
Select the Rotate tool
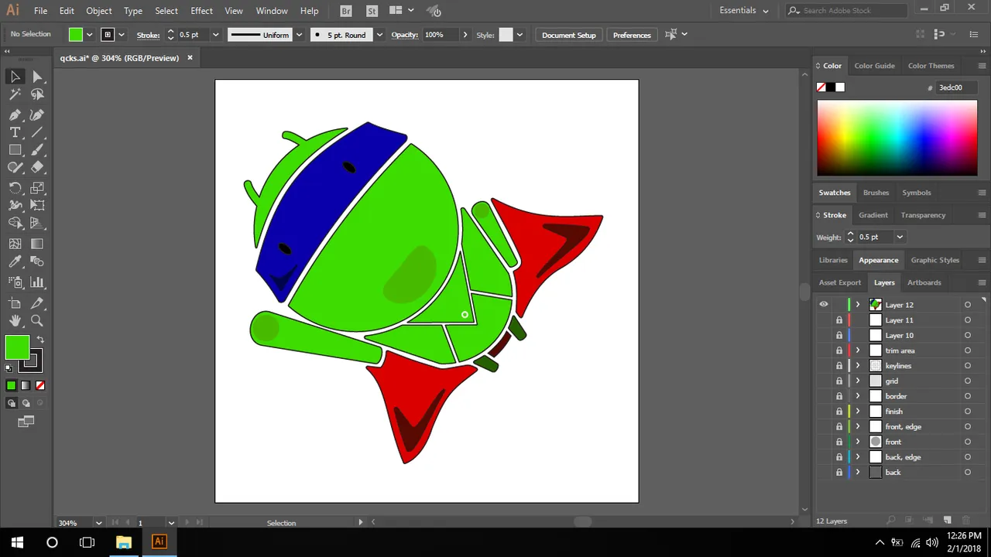[x=15, y=188]
